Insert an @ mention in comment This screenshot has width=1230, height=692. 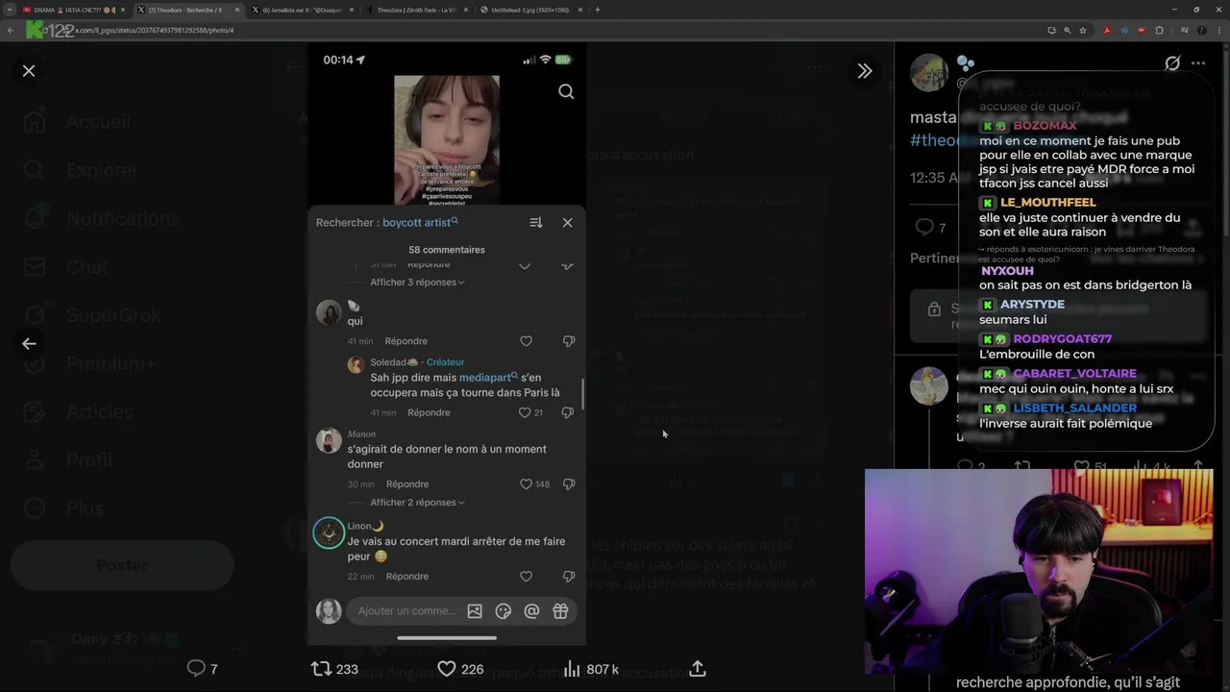(x=531, y=611)
